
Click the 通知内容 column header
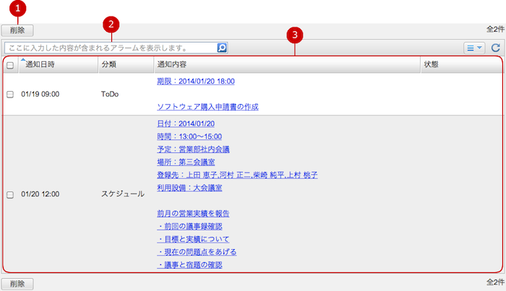pyautogui.click(x=287, y=64)
